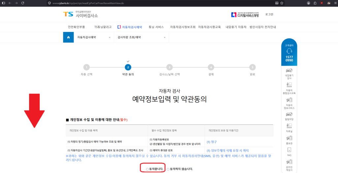Open the TS튜닝알리고 menu
This screenshot has width=338, height=173.
click(103, 27)
